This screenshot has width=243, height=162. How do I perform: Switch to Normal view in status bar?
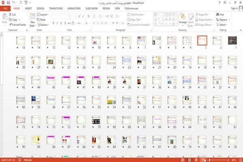pos(183,160)
